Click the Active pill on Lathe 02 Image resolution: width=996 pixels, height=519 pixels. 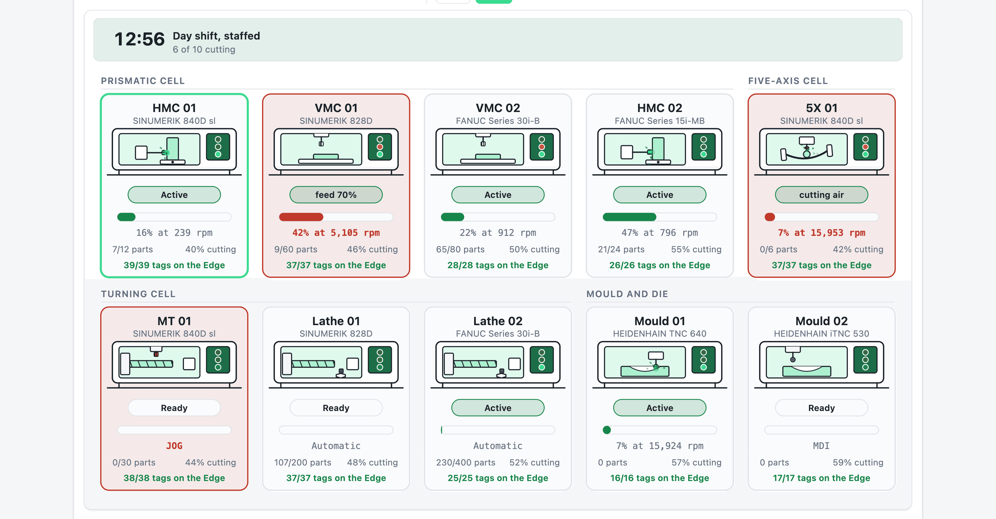[498, 408]
